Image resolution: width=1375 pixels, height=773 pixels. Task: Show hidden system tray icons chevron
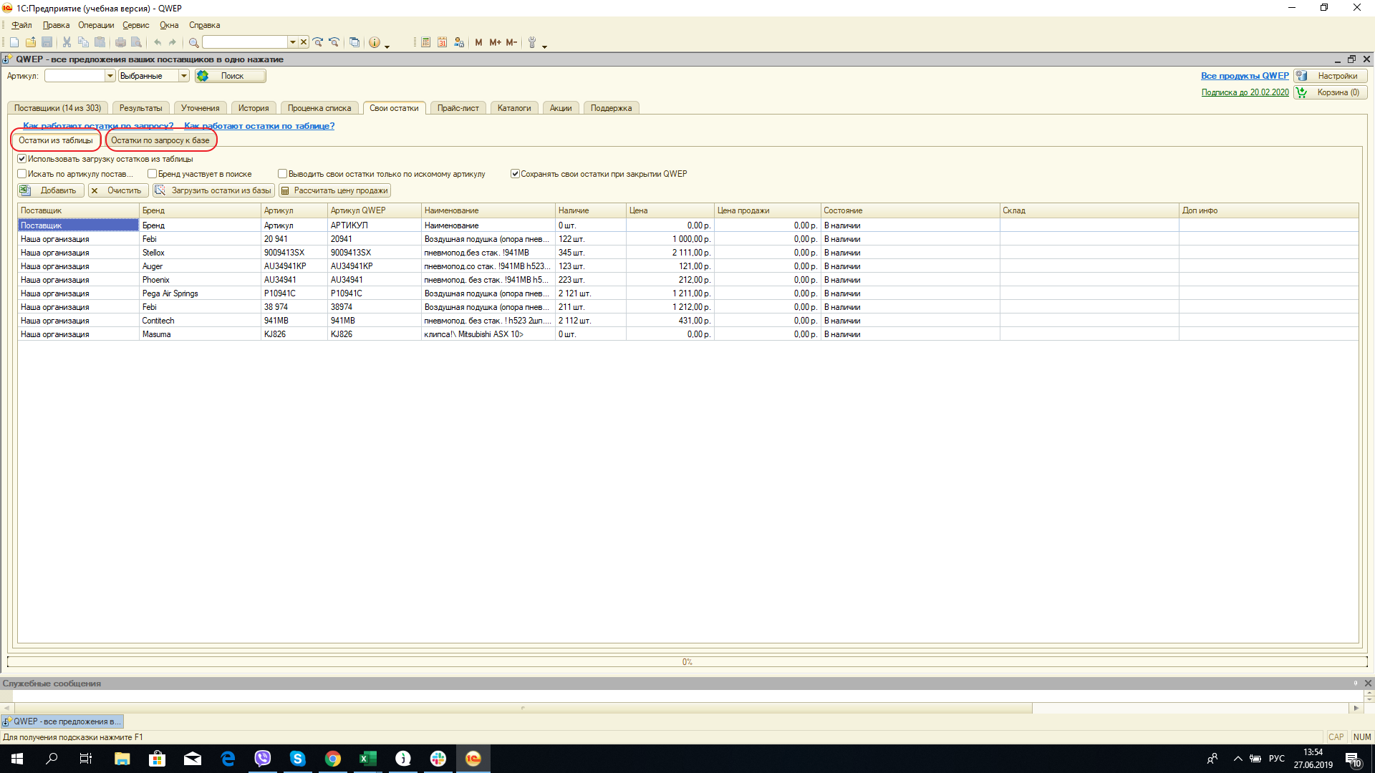pyautogui.click(x=1237, y=759)
